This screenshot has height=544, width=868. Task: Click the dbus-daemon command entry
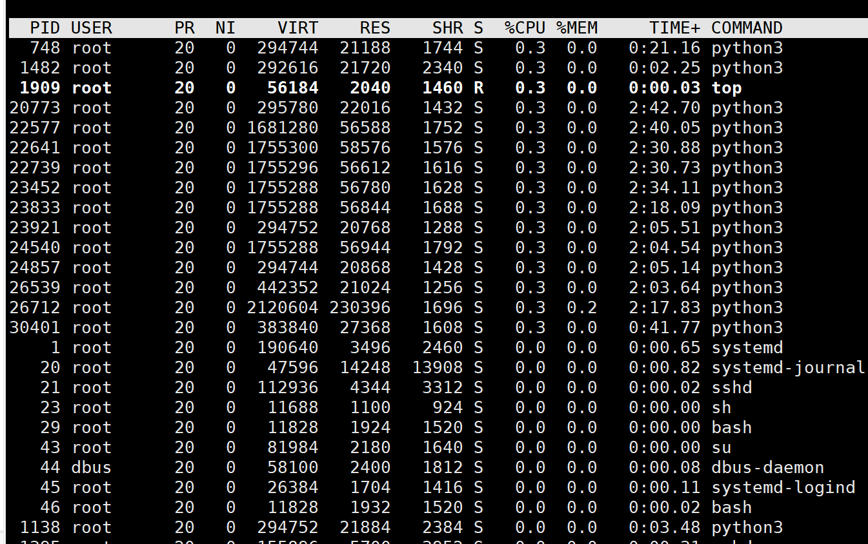(767, 467)
